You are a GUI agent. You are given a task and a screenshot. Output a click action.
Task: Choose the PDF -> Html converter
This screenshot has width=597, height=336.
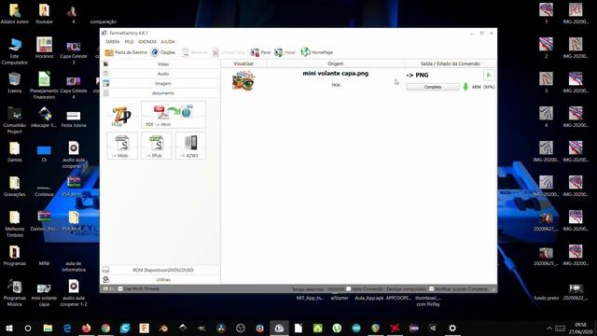pos(174,115)
